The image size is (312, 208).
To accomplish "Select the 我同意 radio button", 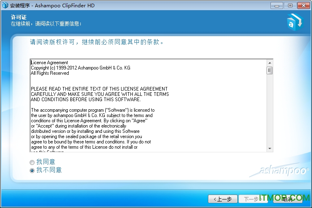I will click(x=32, y=162).
